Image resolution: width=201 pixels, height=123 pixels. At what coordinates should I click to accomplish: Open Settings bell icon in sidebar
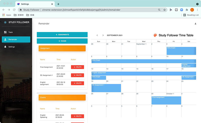5,47
